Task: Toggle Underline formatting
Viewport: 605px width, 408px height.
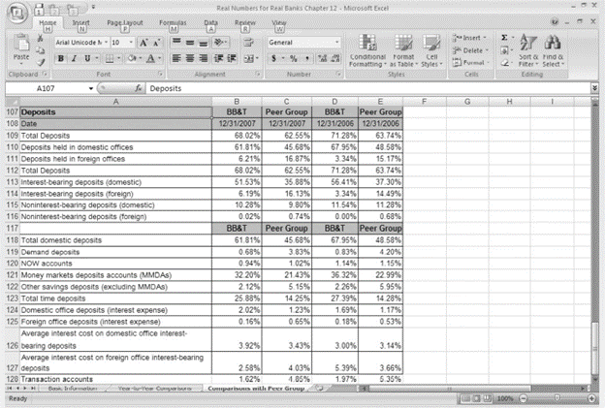Action: (x=87, y=58)
